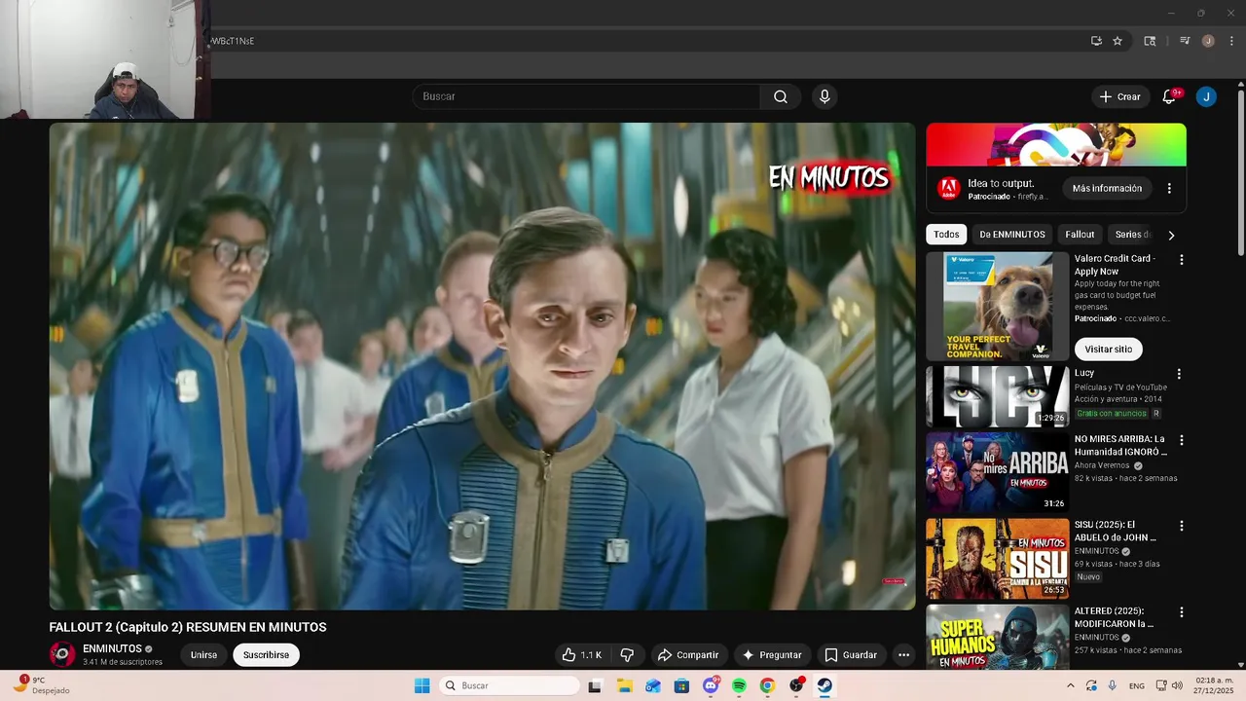
Task: Open options for ALTERED (2025) video
Action: point(1182,612)
